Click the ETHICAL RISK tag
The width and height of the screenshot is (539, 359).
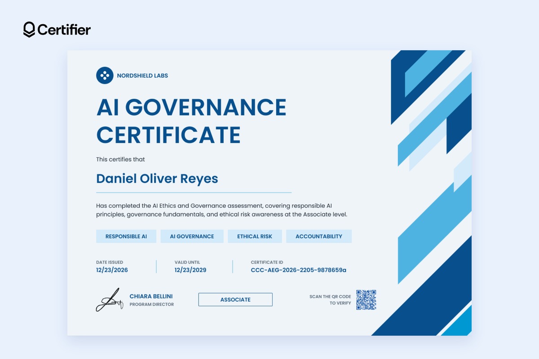click(x=255, y=236)
